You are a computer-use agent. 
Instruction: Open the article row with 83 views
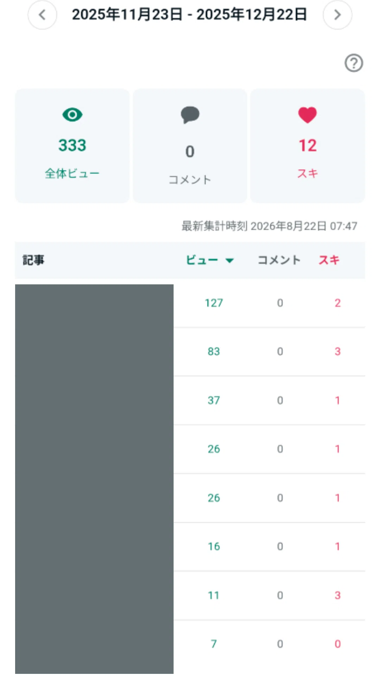coord(190,352)
